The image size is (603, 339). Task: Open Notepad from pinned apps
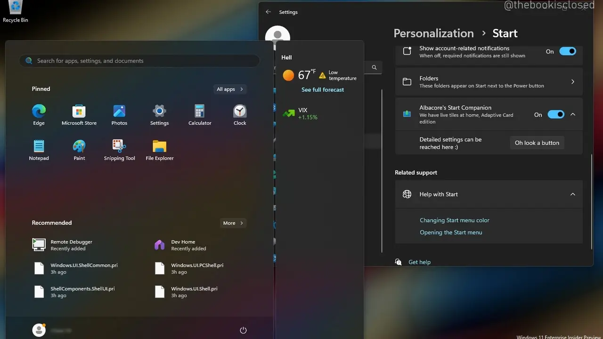(39, 147)
